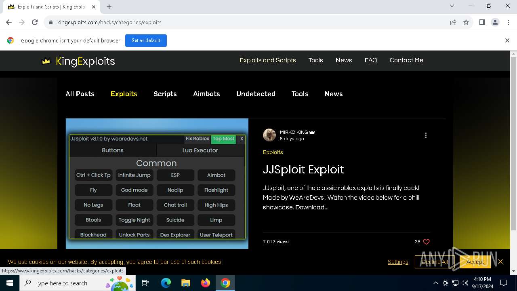Go back with the browser back arrow
The width and height of the screenshot is (517, 291).
pos(9,22)
